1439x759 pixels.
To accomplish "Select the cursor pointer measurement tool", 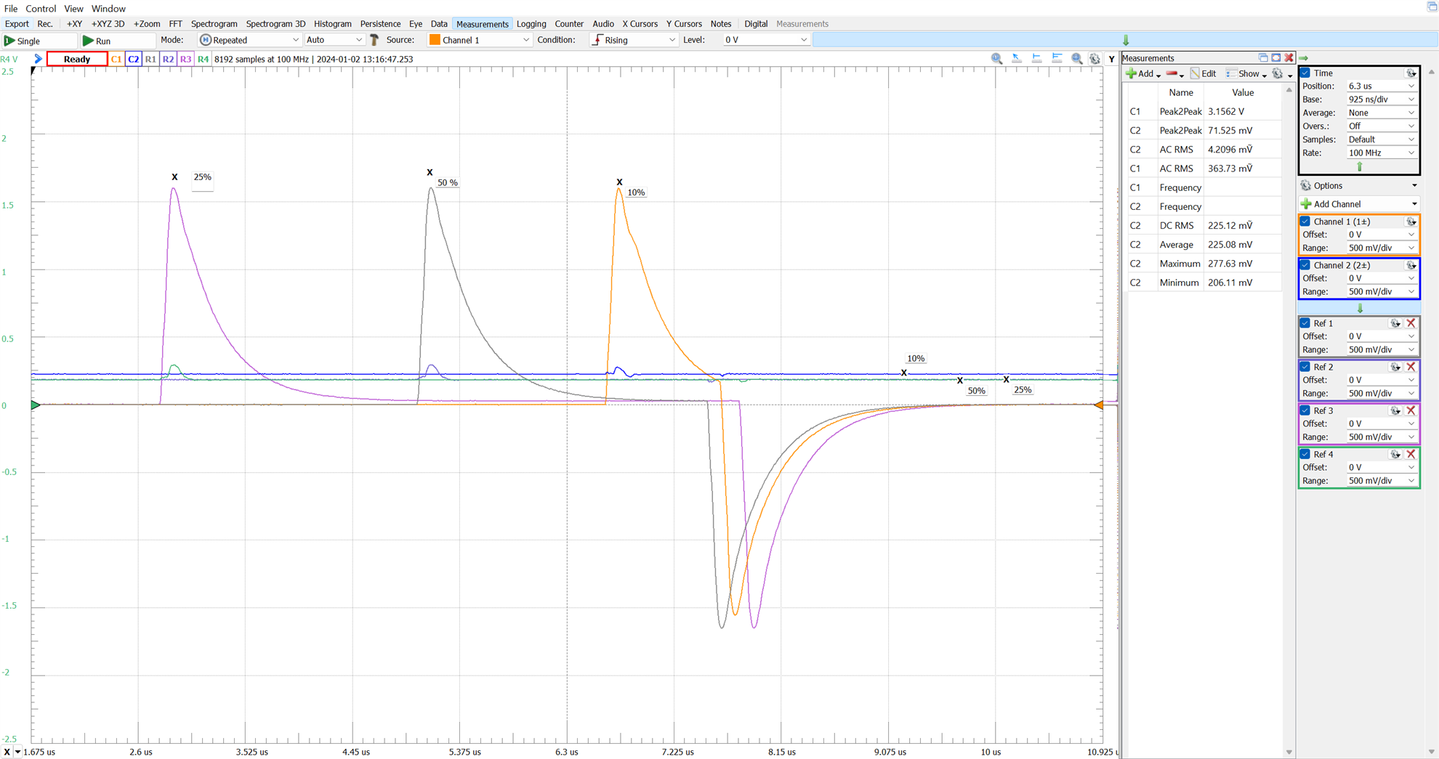I will click(x=1017, y=58).
